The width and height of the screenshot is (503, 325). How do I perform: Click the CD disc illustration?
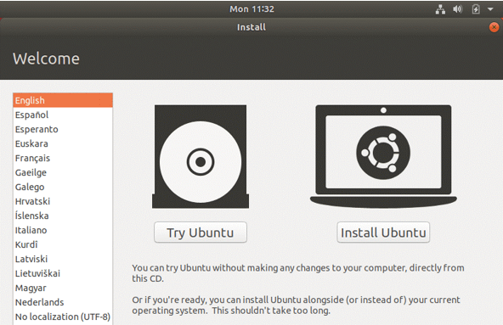pos(201,156)
